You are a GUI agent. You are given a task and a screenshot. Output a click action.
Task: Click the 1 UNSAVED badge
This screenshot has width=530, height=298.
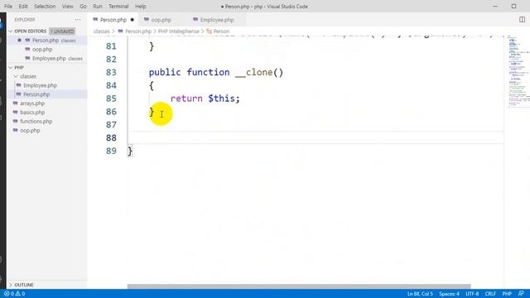[62, 31]
